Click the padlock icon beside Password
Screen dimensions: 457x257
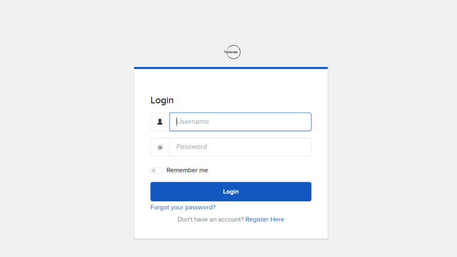tap(160, 147)
